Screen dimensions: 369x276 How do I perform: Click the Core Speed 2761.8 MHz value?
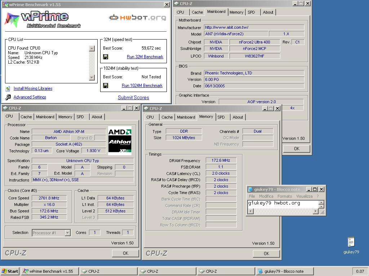coord(49,198)
